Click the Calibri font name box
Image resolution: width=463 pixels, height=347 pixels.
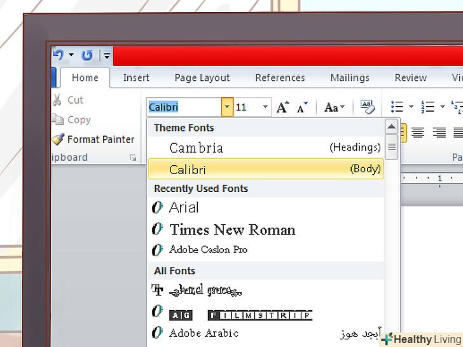(184, 107)
